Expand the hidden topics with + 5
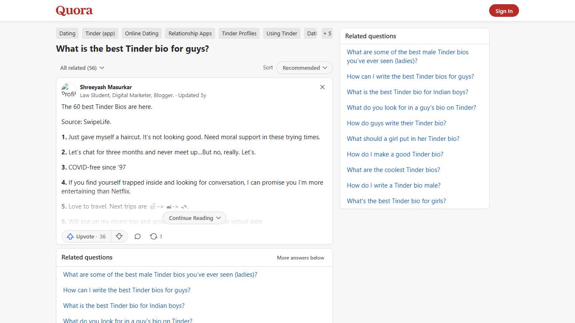575x323 pixels. click(327, 33)
